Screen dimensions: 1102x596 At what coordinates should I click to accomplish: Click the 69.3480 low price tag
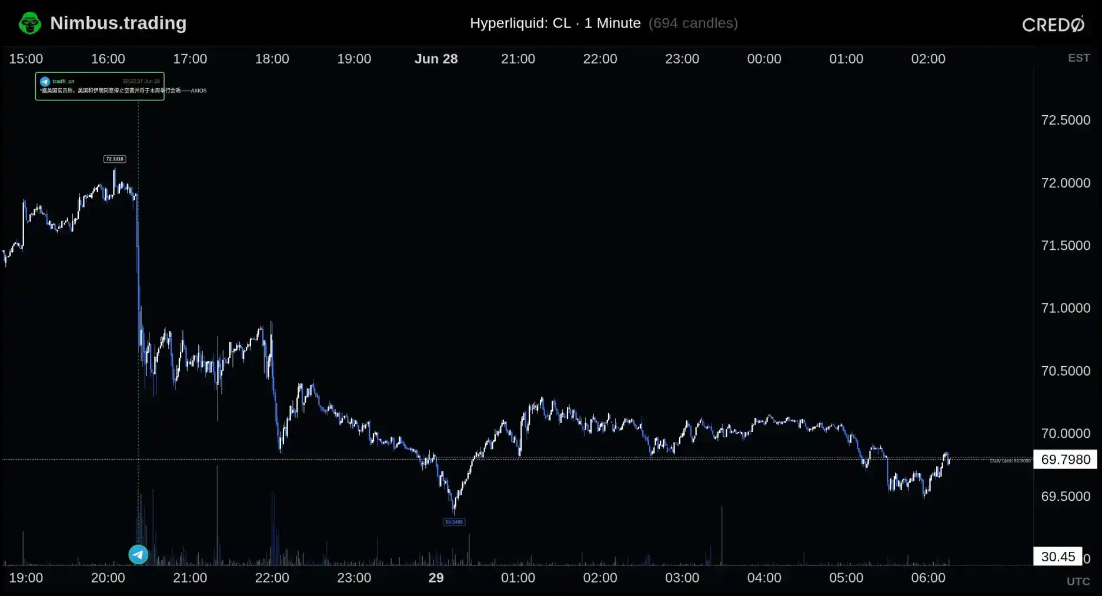click(x=454, y=522)
